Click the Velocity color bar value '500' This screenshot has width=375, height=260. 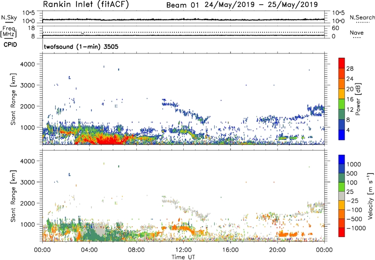coord(352,173)
